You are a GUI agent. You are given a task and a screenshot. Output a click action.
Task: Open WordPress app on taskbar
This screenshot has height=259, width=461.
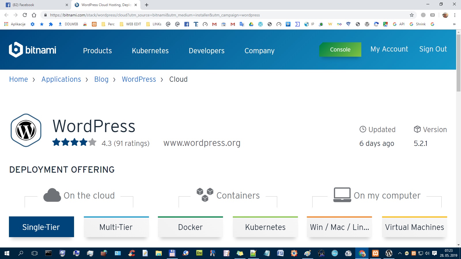click(x=389, y=253)
